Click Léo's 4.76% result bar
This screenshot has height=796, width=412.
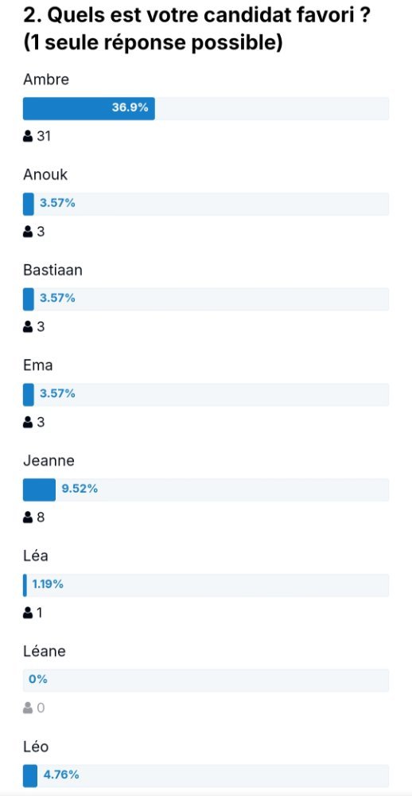click(x=206, y=775)
